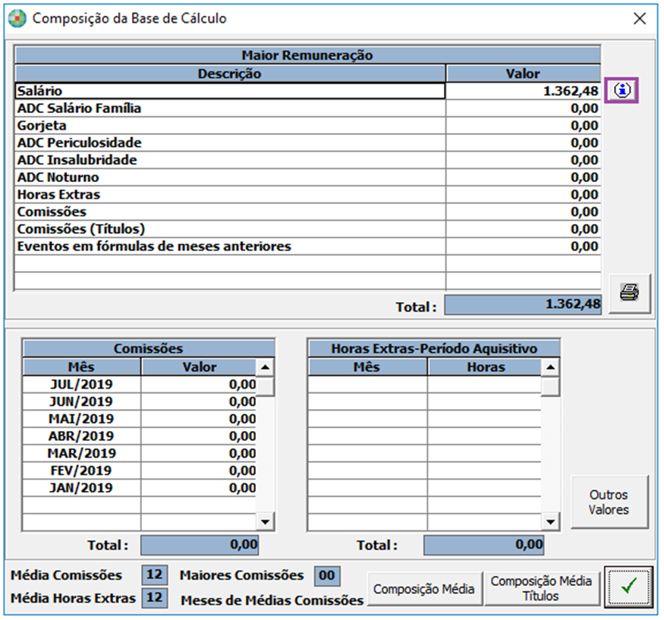The image size is (664, 620).
Task: Click the Valor column header in Maior Remuneração
Action: coord(524,74)
